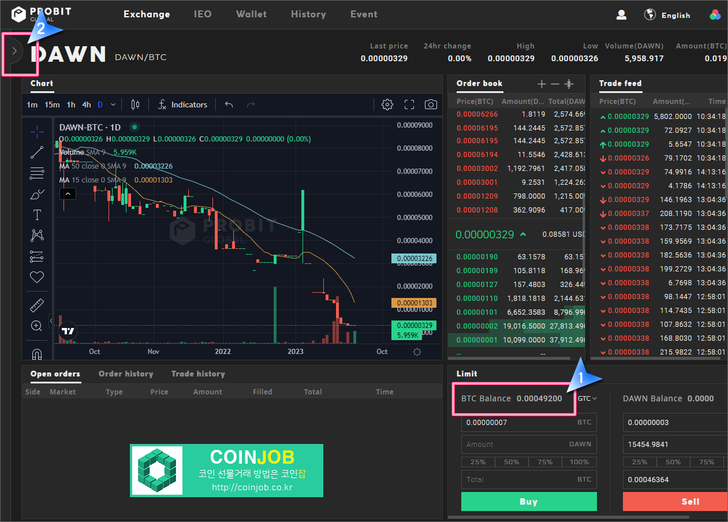
Task: Open the user account profile icon
Action: (621, 15)
